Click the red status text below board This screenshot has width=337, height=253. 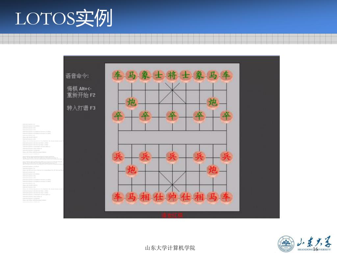(x=172, y=215)
